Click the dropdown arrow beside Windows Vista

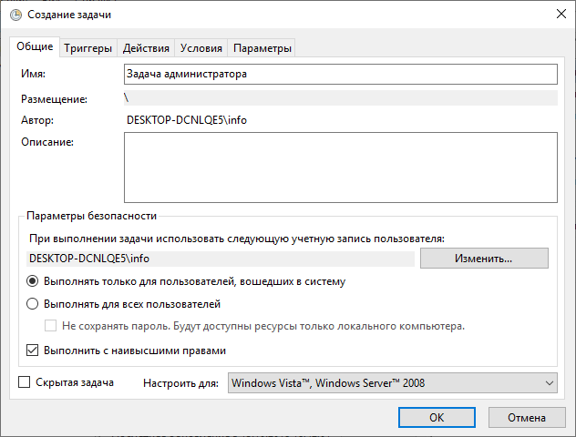548,383
